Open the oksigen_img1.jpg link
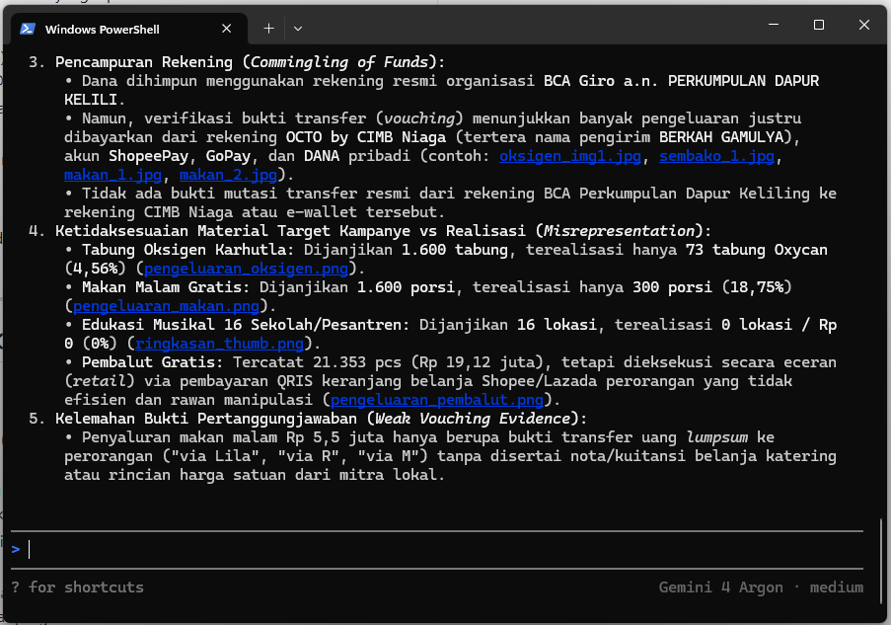The image size is (891, 625). (x=570, y=156)
